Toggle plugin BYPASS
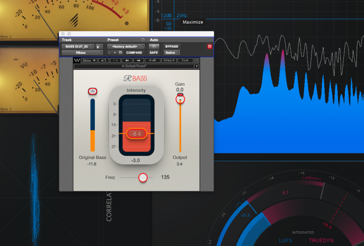The image size is (364, 246). click(x=172, y=46)
